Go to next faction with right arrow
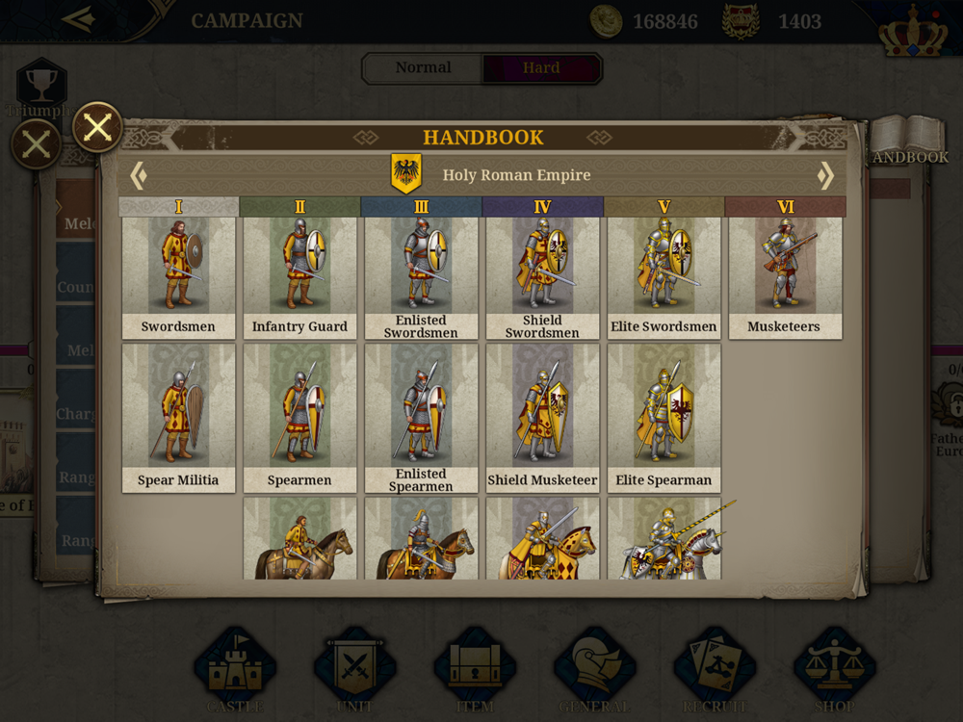 (825, 175)
